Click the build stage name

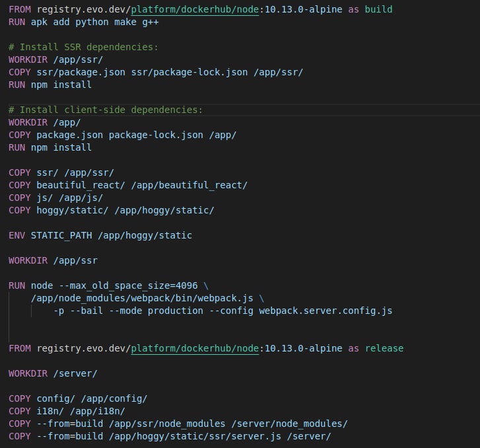pyautogui.click(x=378, y=9)
